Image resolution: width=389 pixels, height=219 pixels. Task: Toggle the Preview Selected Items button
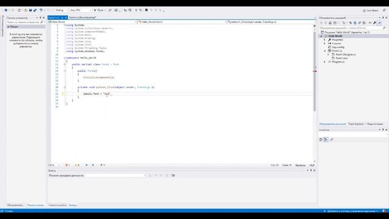pos(379,23)
